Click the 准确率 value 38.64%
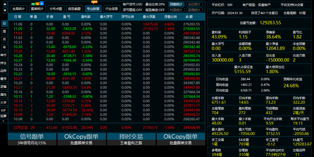The image size is (314, 157). coord(273,37)
